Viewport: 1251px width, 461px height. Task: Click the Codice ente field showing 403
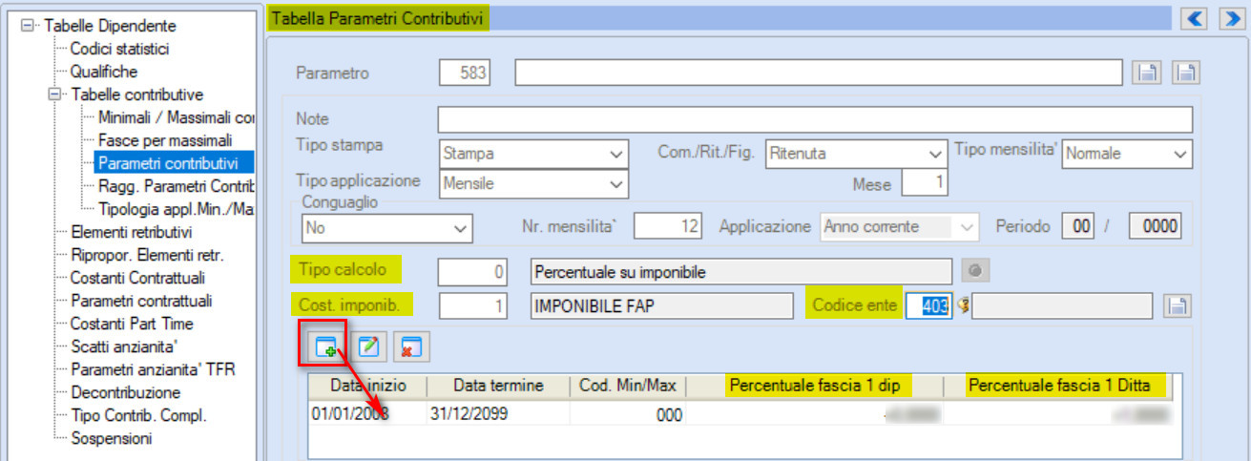click(x=928, y=305)
